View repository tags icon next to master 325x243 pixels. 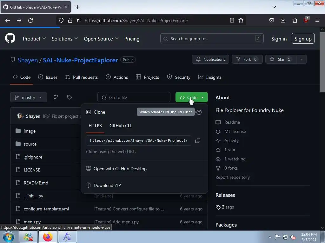pos(70,97)
